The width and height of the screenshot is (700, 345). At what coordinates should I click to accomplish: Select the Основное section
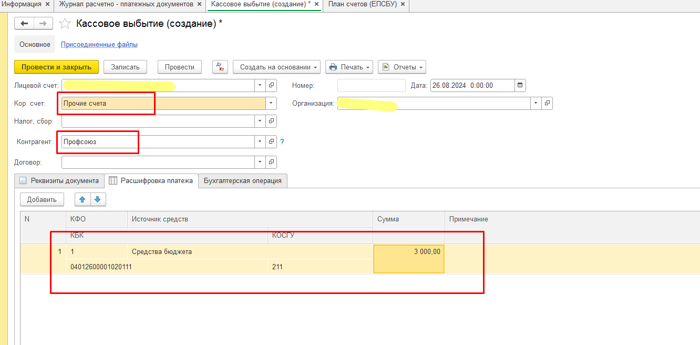[35, 45]
